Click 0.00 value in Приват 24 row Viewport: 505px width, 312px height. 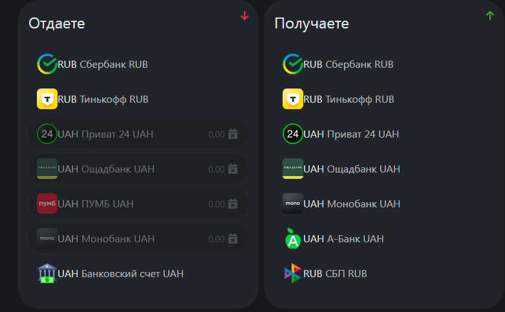click(x=217, y=134)
